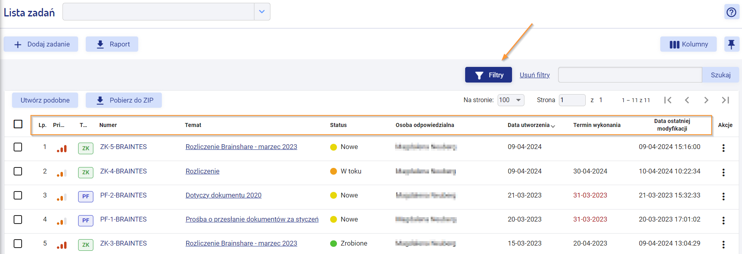
Task: Click priority bars icon in row 4
Action: 62,221
